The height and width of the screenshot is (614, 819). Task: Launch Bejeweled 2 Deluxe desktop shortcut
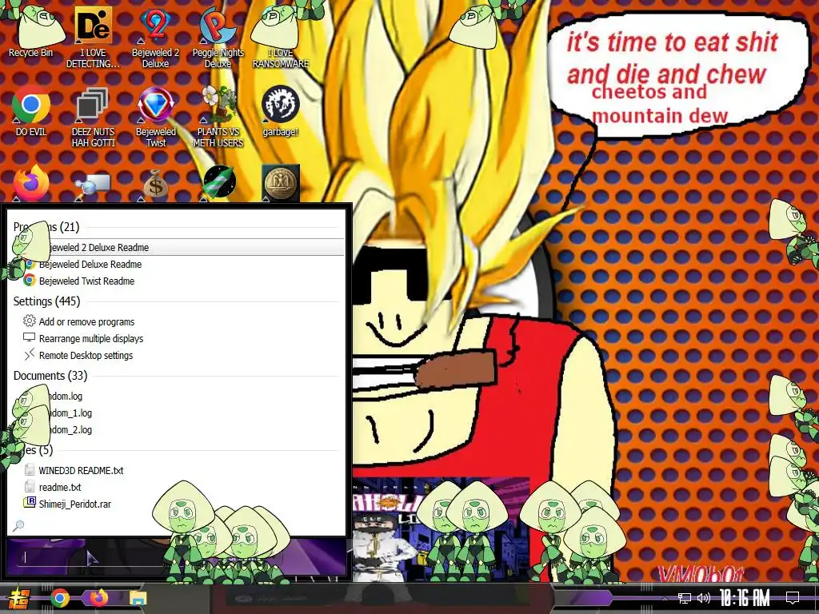[x=156, y=38]
